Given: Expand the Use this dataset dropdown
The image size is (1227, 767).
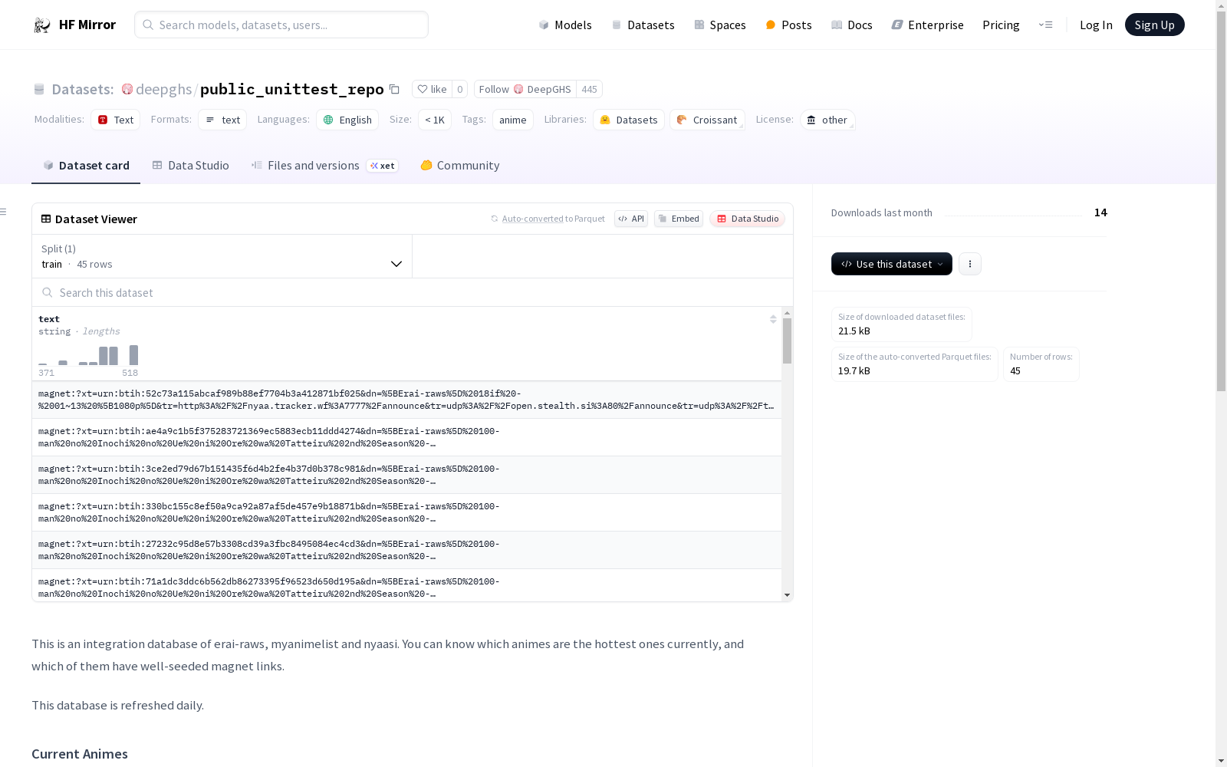Looking at the screenshot, I should (x=892, y=264).
